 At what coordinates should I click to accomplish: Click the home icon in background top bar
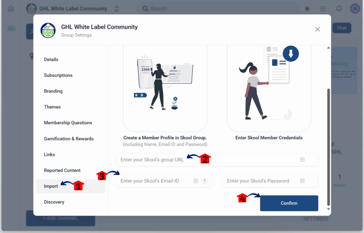(x=11, y=9)
